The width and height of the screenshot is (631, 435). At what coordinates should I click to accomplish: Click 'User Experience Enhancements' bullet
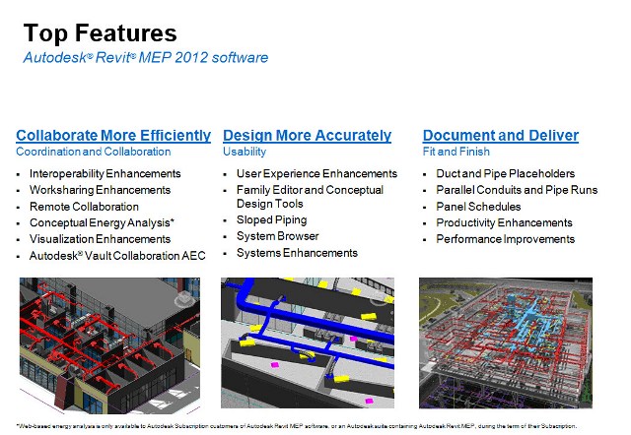pos(316,173)
